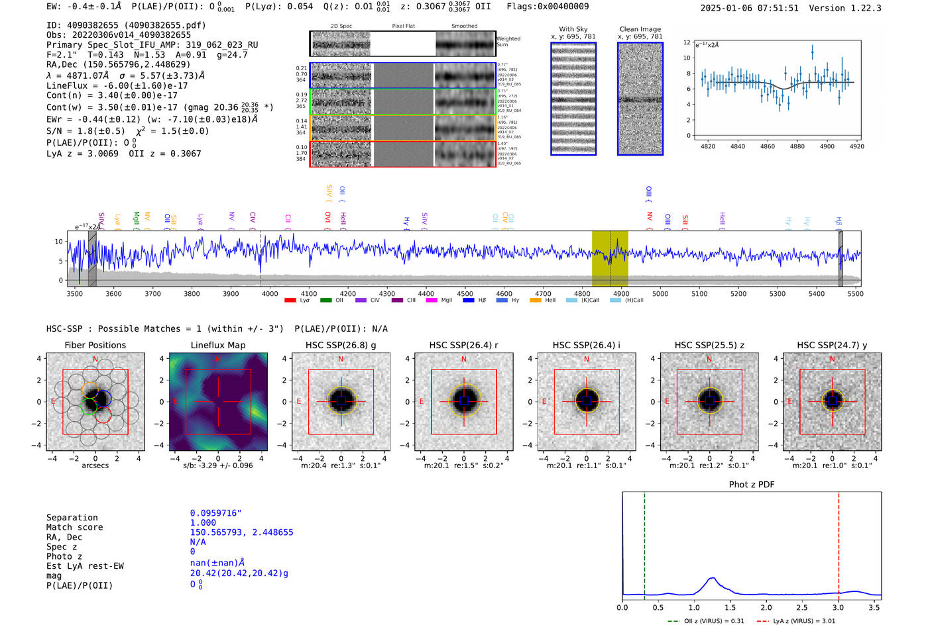The width and height of the screenshot is (928, 631).
Task: Click the HSC SSP(26.4) r band image
Action: 464,402
